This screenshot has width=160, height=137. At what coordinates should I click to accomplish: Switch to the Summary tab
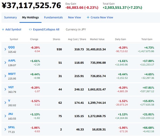[x=10, y=17]
